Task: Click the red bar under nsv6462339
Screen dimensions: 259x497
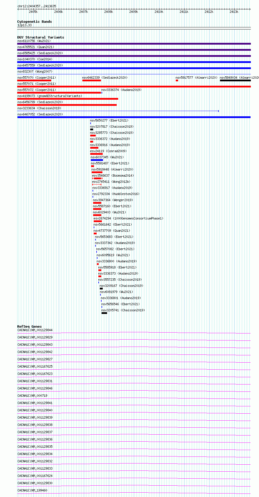Action: click(x=92, y=80)
